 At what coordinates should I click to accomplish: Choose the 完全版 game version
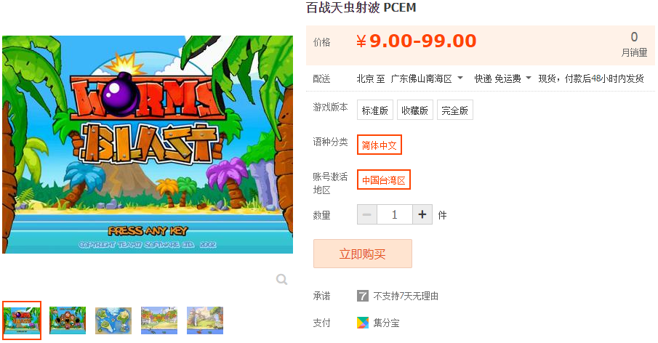[455, 110]
